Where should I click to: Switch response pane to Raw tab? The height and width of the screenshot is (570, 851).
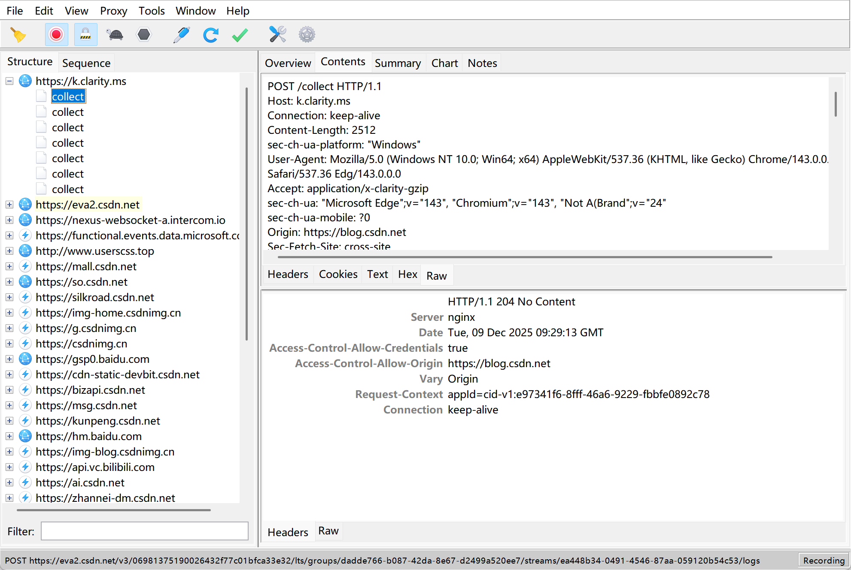click(328, 531)
